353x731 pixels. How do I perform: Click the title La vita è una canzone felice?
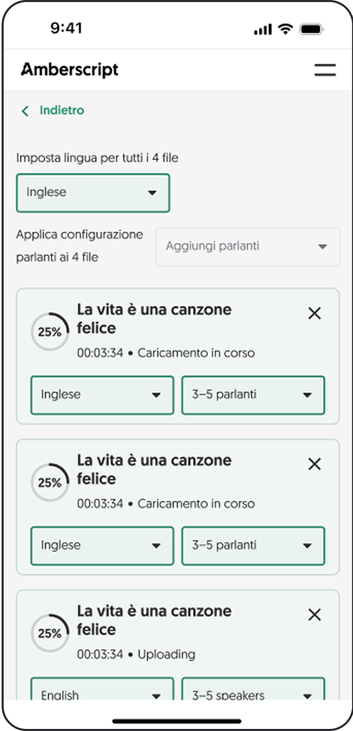pos(155,319)
